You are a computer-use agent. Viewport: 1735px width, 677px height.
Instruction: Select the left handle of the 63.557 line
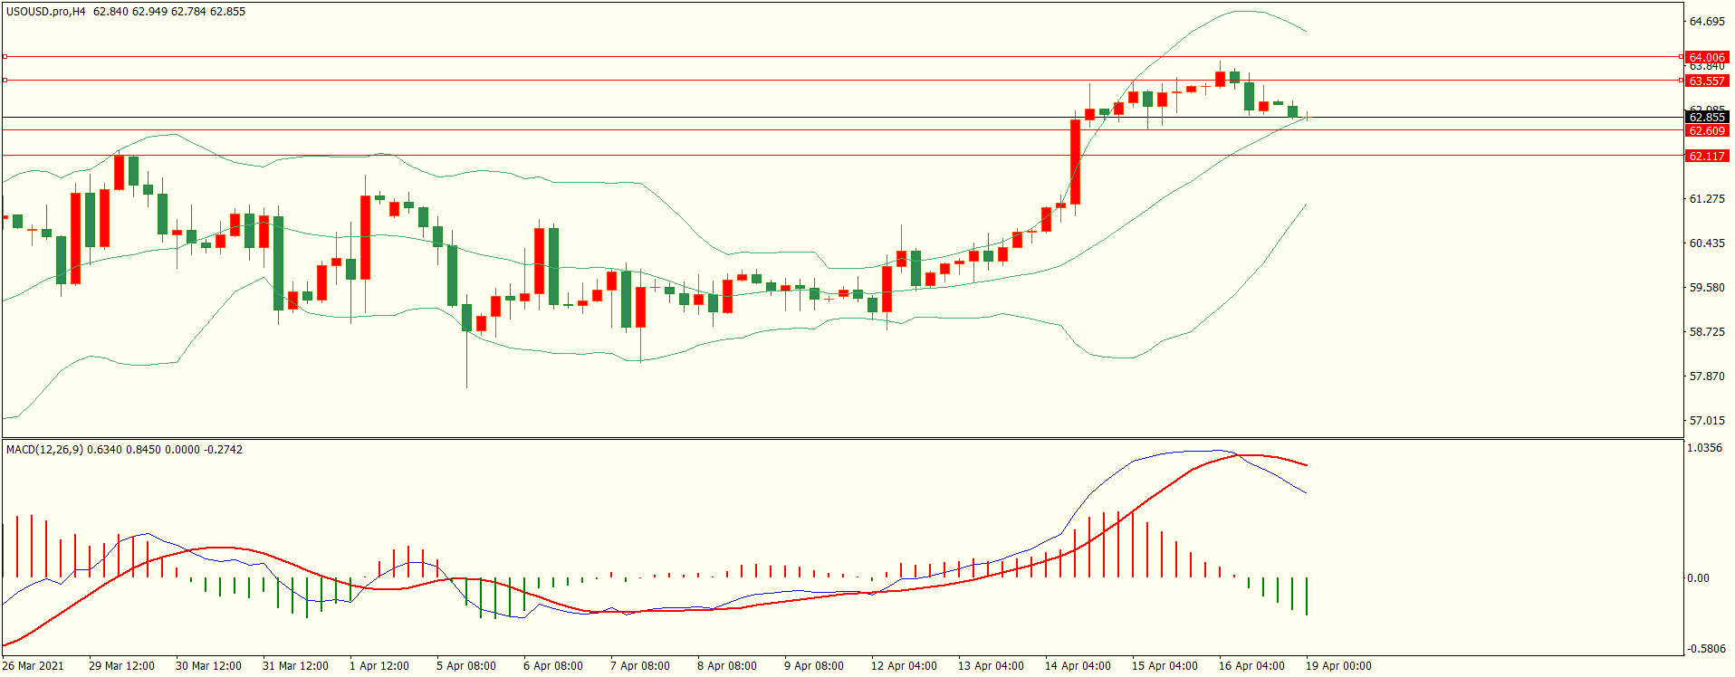pyautogui.click(x=5, y=81)
